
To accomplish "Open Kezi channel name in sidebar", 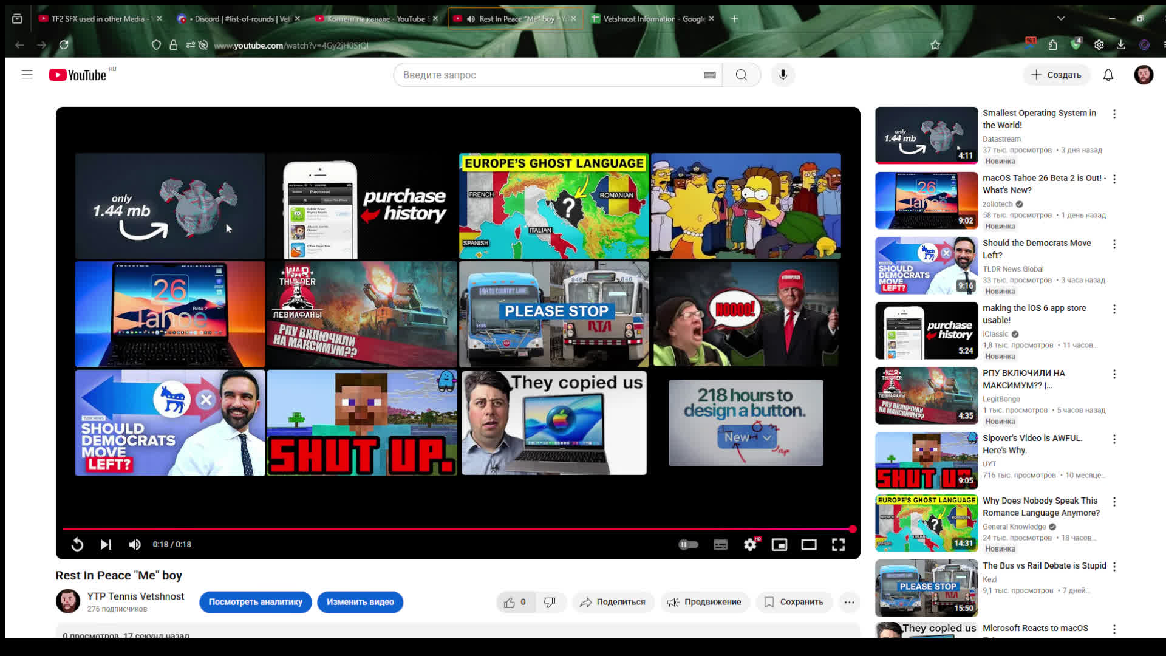I will coord(989,579).
